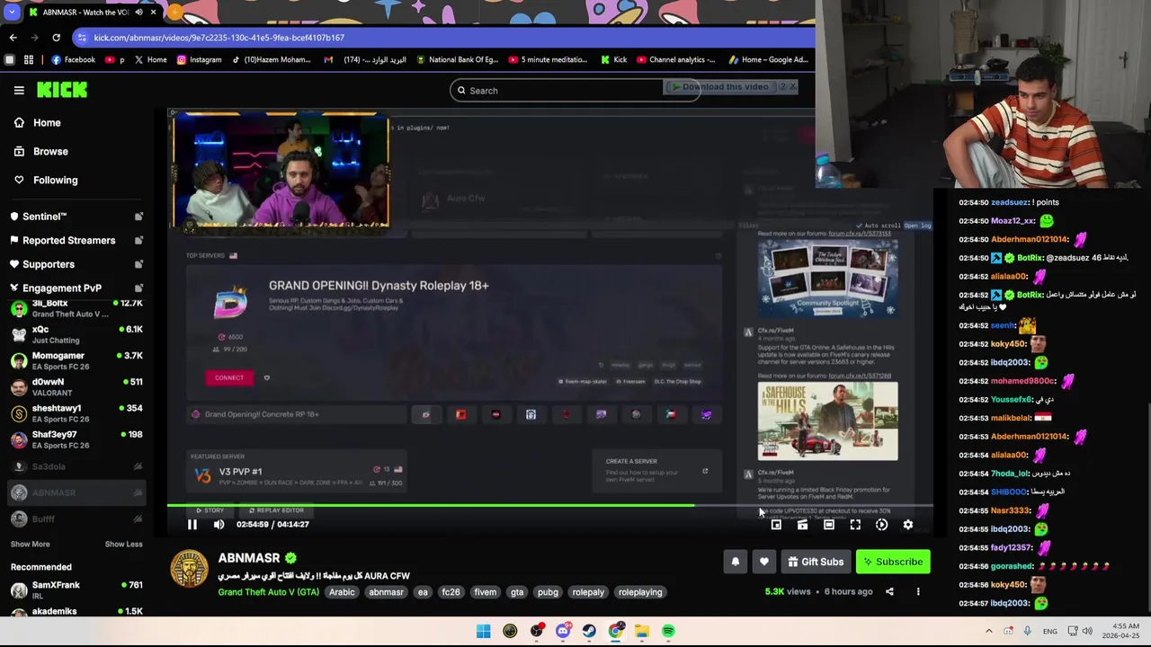Open Shaf3ey97 channel in sidebar
The image size is (1151, 647).
pyautogui.click(x=76, y=439)
